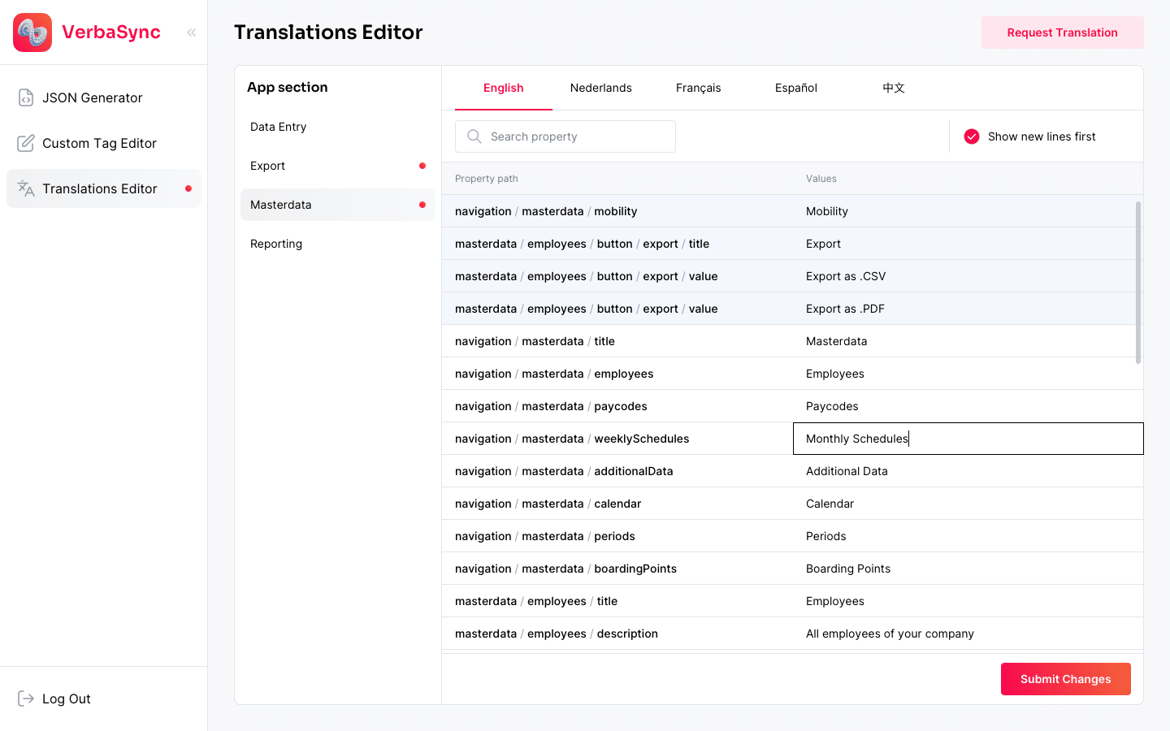Submit changes with the orange button
This screenshot has height=731, width=1170.
click(1065, 679)
